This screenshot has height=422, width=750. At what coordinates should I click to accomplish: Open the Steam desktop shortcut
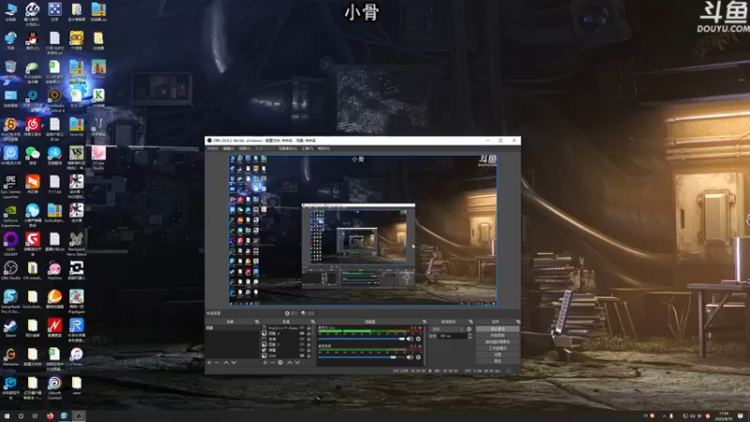coord(10,327)
